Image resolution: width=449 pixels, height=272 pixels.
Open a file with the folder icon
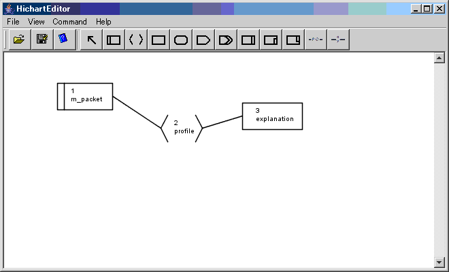pyautogui.click(x=20, y=39)
